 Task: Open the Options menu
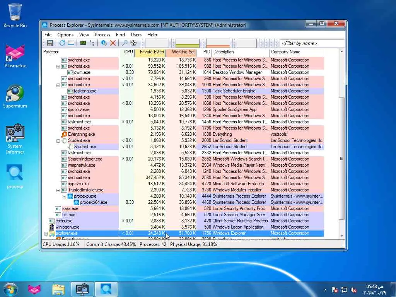pos(65,35)
